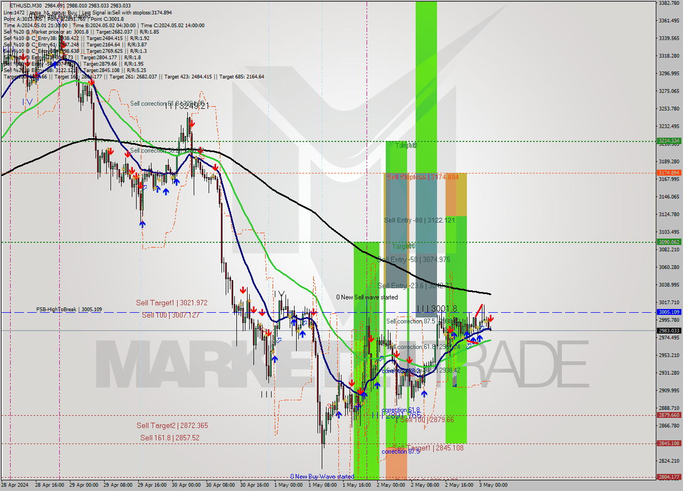Image resolution: width=683 pixels, height=491 pixels.
Task: Click the '29 Apr 00:00' time axis label
Action: pos(85,485)
